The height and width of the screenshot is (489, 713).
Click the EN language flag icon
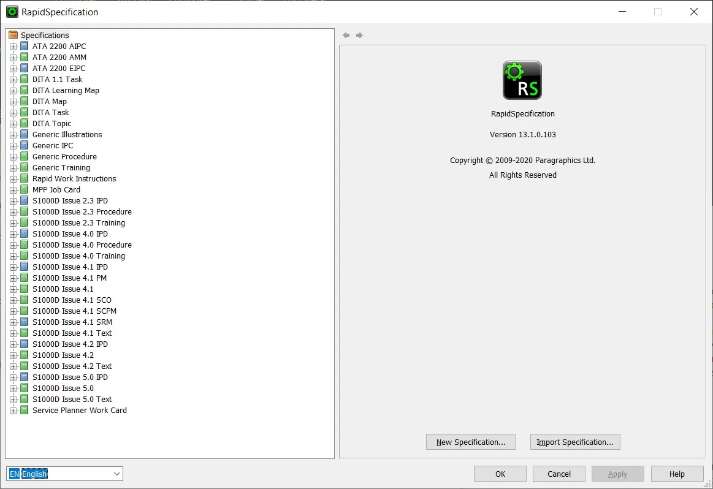click(x=15, y=474)
